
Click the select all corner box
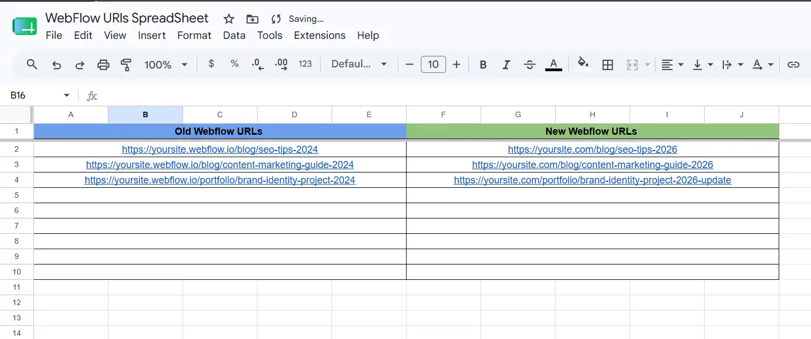(16, 114)
